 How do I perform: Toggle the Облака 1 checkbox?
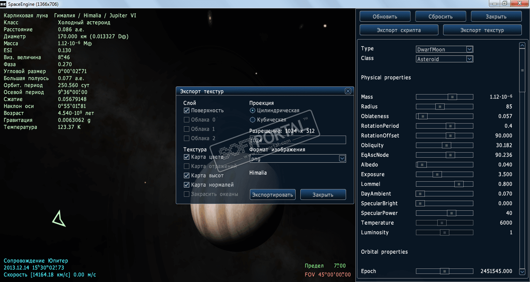pos(187,129)
